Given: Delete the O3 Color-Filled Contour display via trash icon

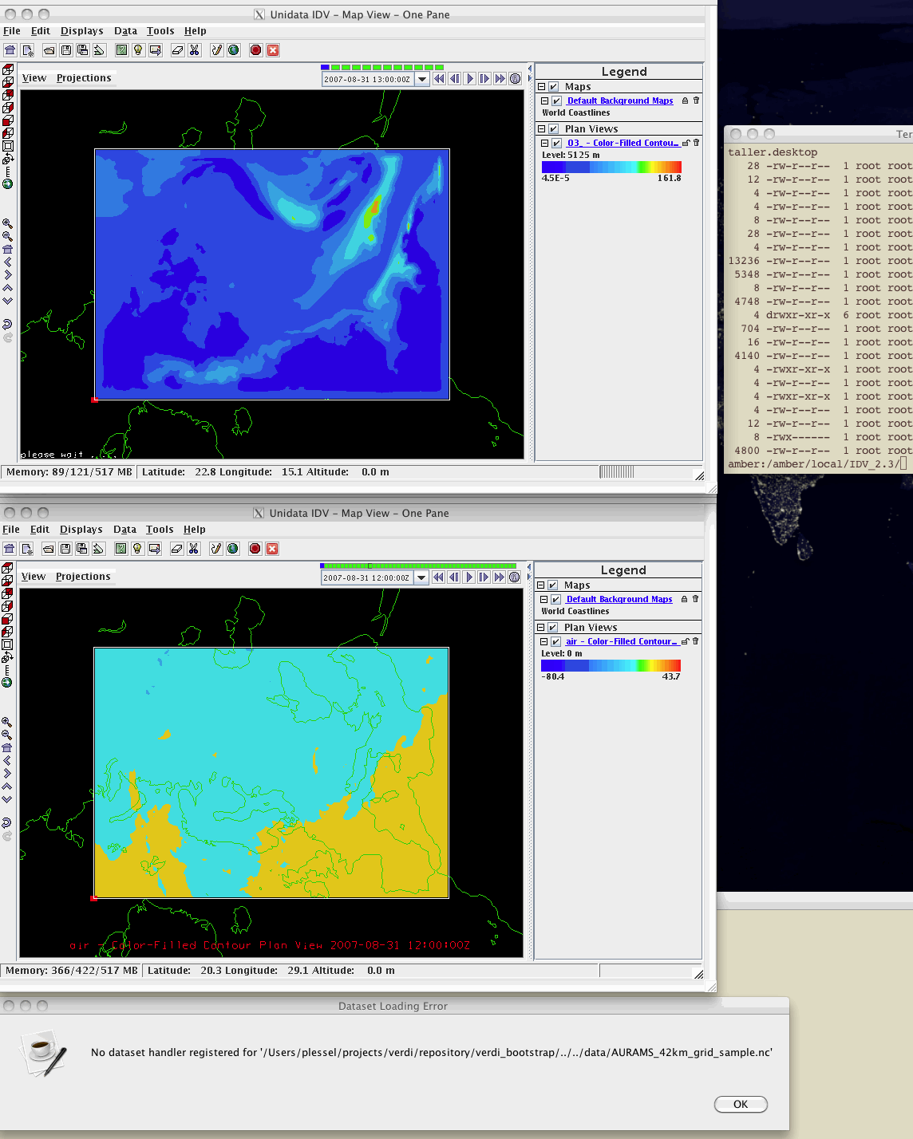Looking at the screenshot, I should pyautogui.click(x=696, y=143).
